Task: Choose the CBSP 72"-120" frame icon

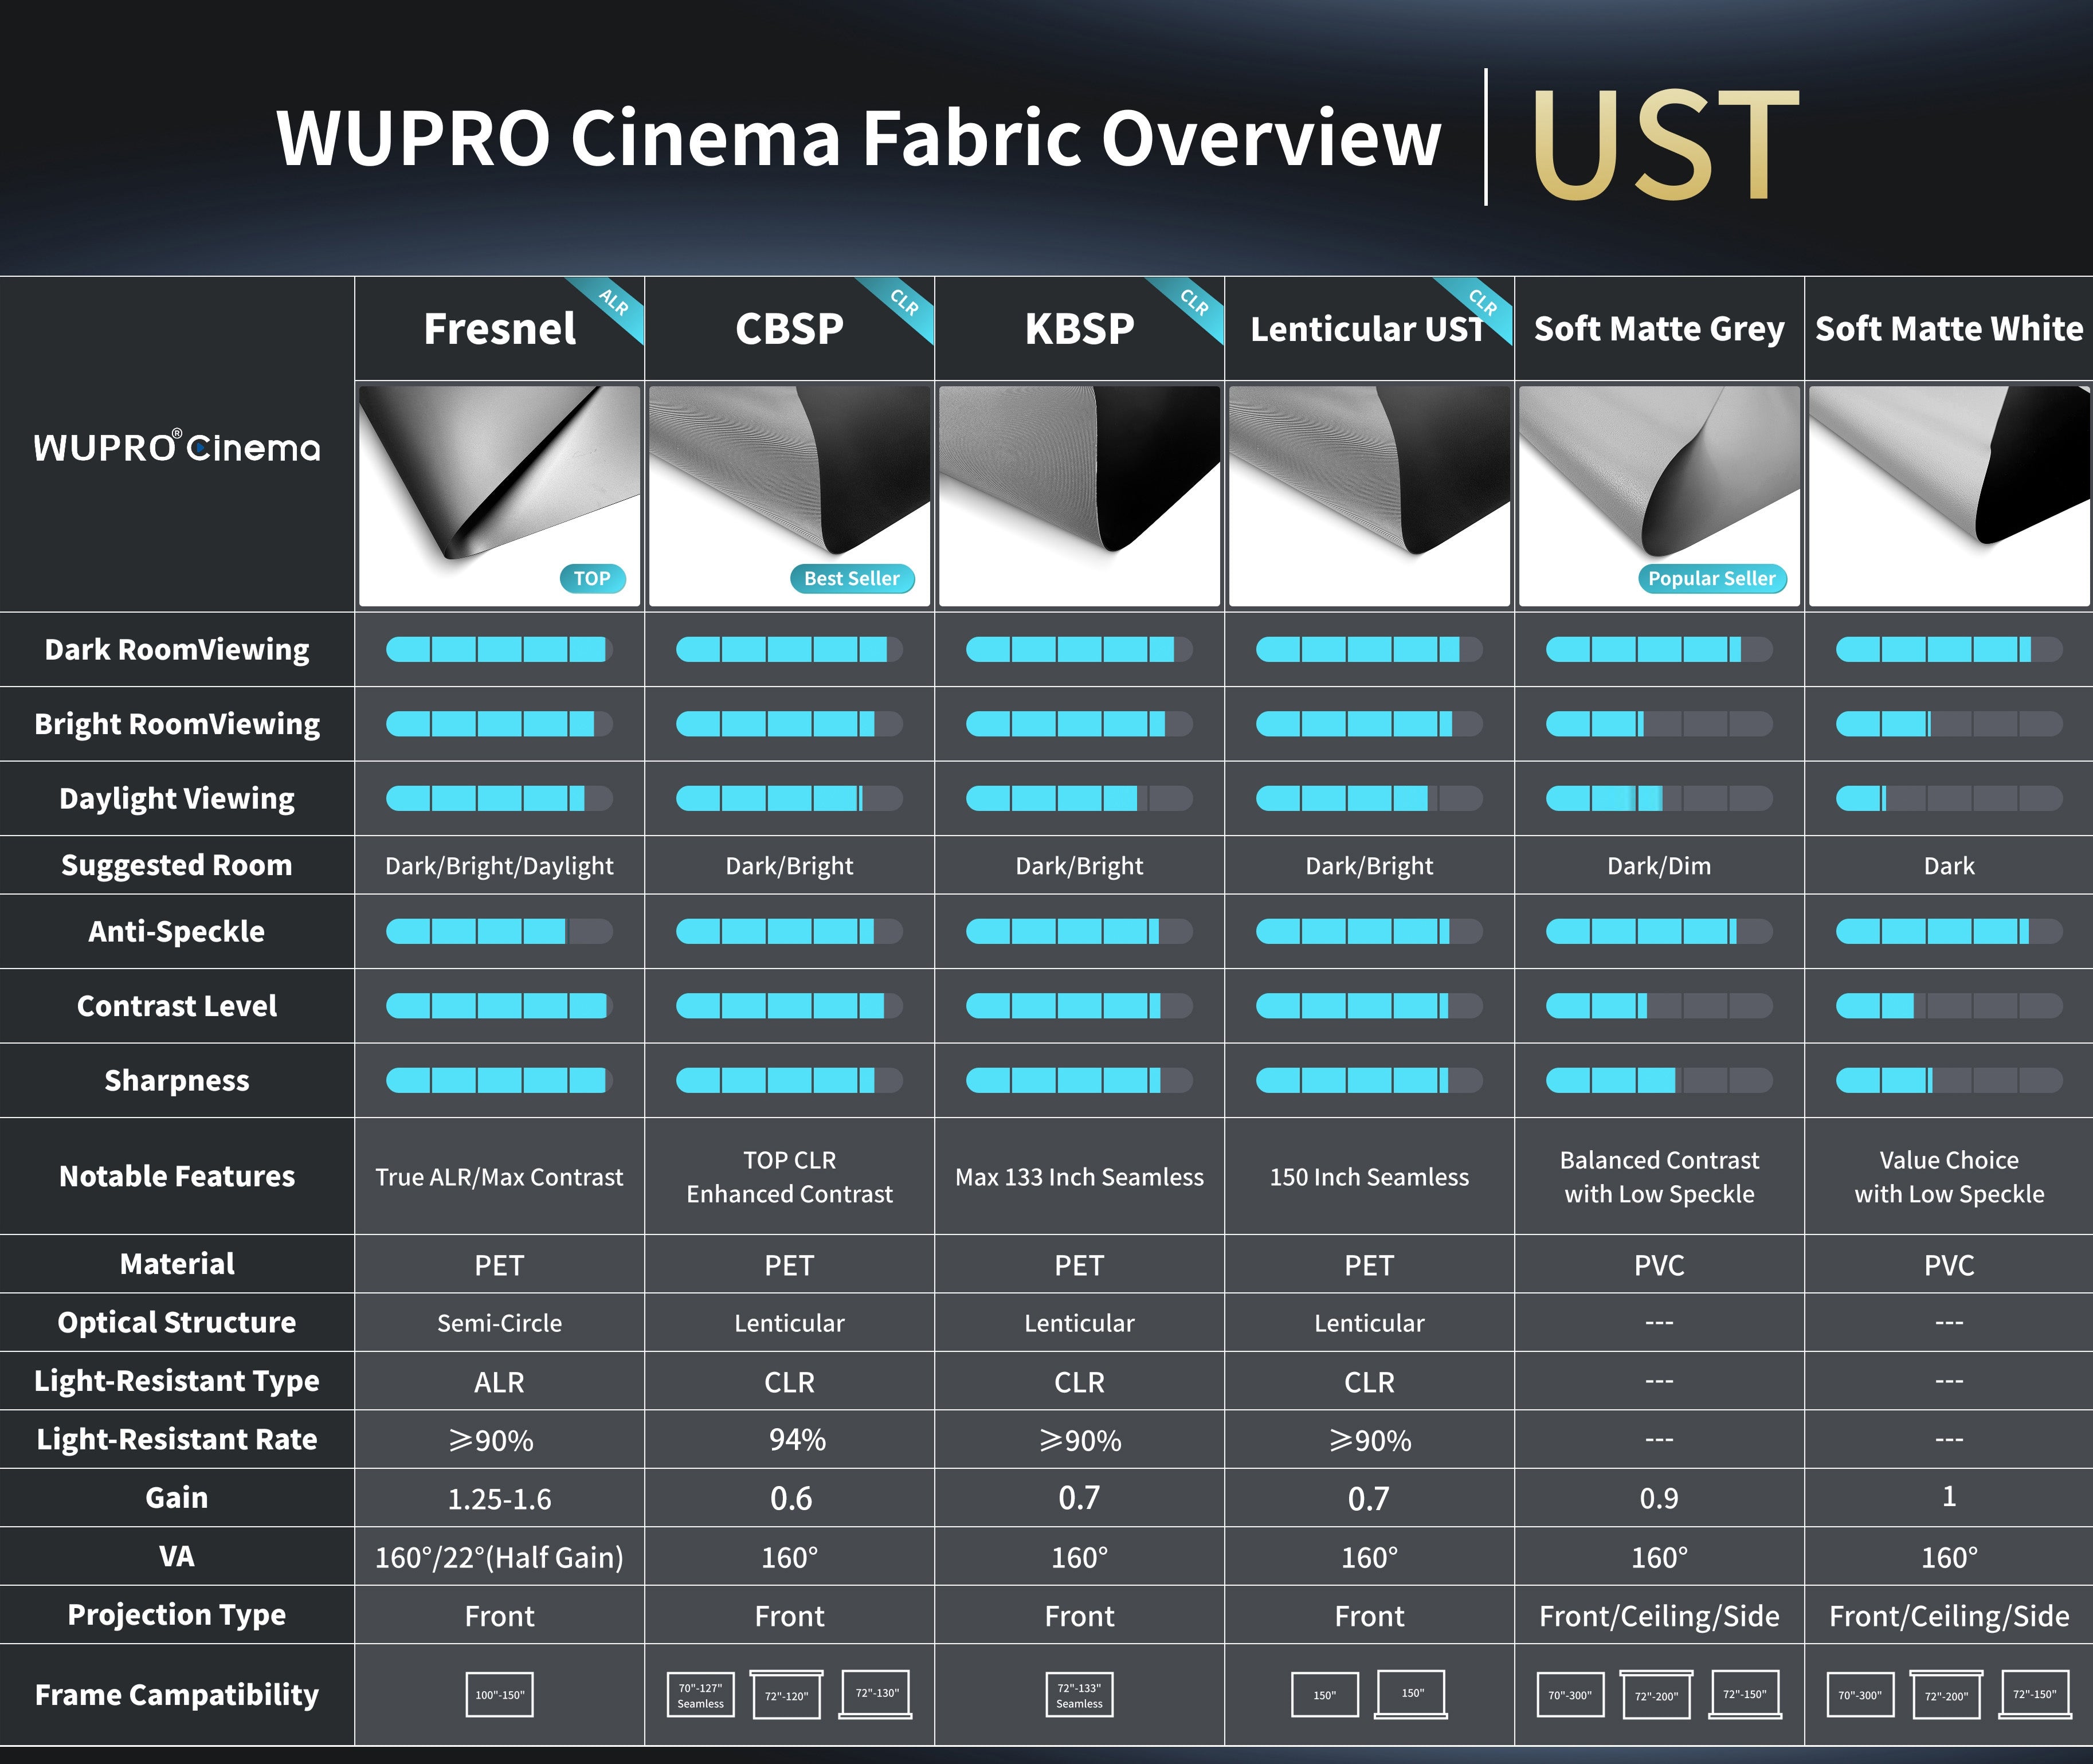Action: point(786,1695)
